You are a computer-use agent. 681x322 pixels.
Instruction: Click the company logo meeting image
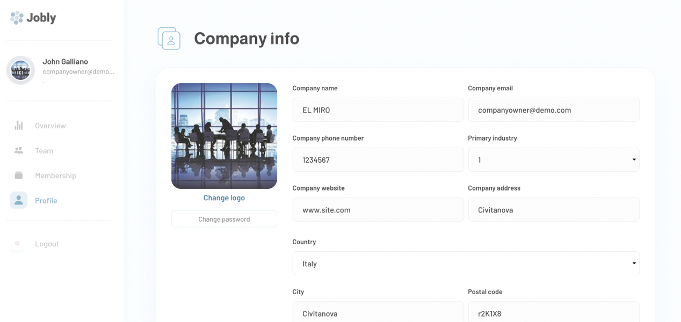coord(224,136)
